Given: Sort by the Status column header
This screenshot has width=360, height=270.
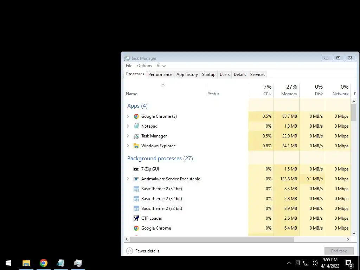Looking at the screenshot, I should [227, 90].
